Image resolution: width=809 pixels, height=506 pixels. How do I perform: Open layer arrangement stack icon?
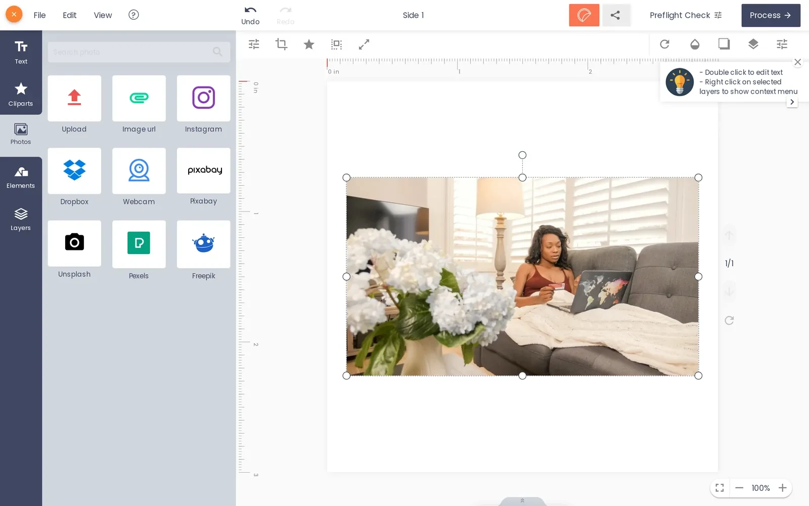[x=753, y=44]
